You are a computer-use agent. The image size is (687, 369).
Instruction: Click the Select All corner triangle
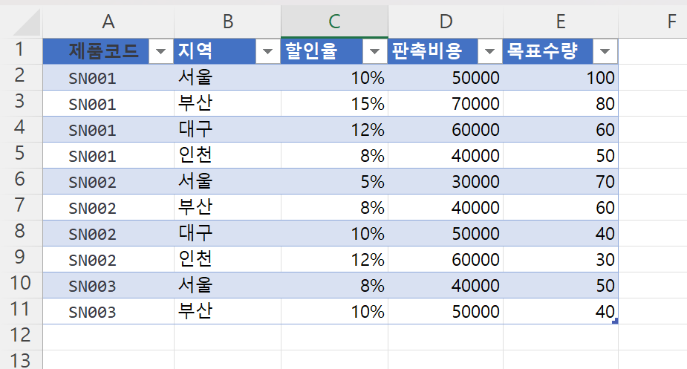click(x=27, y=23)
